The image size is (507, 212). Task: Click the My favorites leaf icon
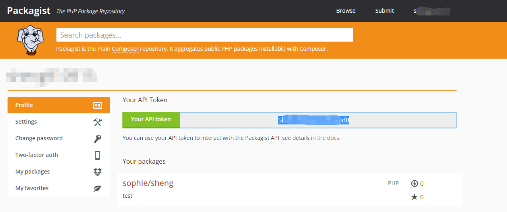click(97, 189)
